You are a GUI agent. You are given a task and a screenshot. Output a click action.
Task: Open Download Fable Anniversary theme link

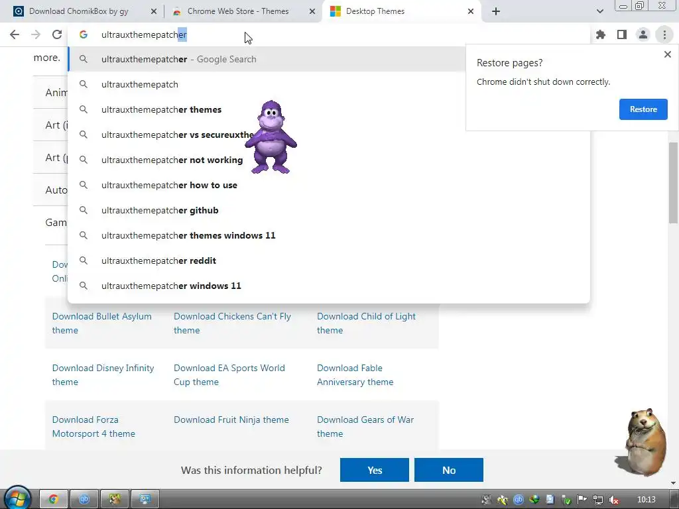coord(355,375)
